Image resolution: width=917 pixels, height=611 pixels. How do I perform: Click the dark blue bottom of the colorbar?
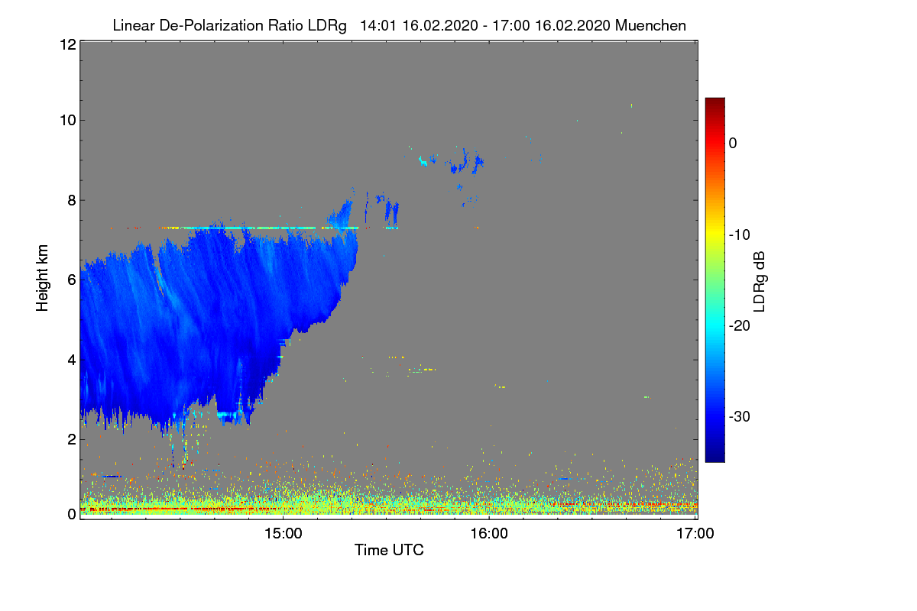(714, 454)
